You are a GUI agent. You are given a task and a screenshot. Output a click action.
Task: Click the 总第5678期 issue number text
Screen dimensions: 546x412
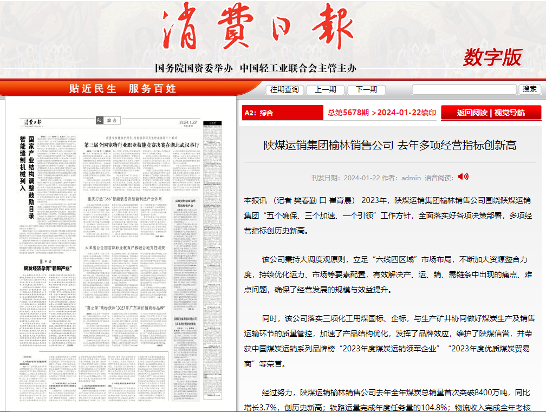(348, 113)
